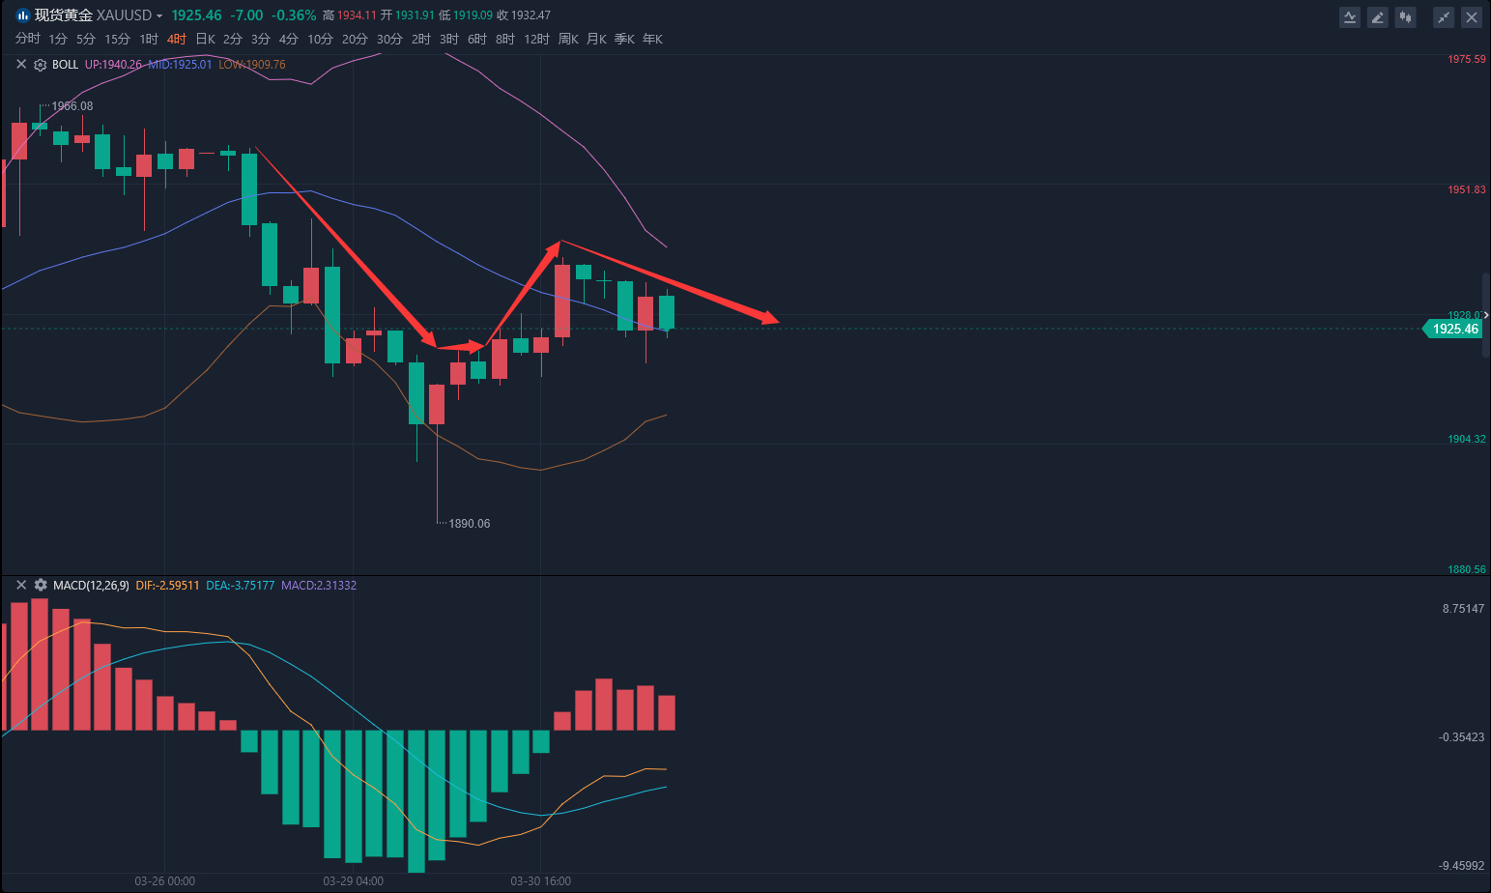The height and width of the screenshot is (893, 1491).
Task: Click the 1951.83 price axis label
Action: click(x=1467, y=189)
